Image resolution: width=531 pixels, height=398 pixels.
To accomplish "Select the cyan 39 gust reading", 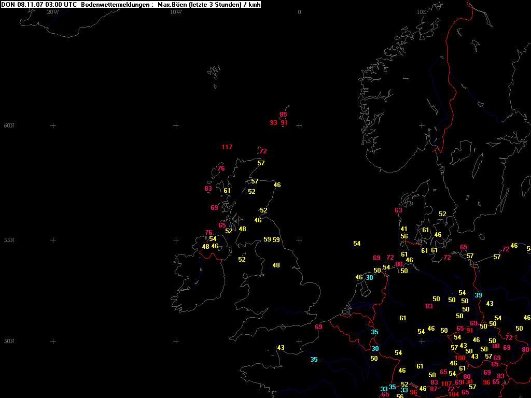I will tap(478, 295).
